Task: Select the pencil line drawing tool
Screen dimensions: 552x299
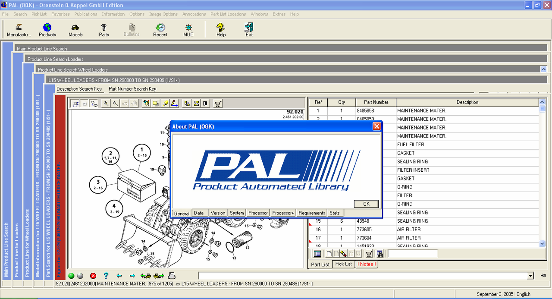Action: (x=175, y=104)
